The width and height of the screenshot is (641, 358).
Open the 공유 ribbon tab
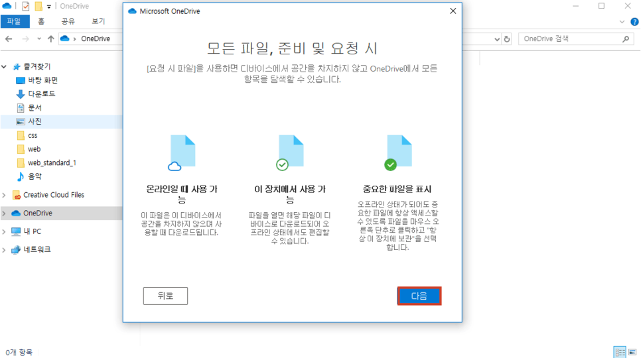[68, 21]
